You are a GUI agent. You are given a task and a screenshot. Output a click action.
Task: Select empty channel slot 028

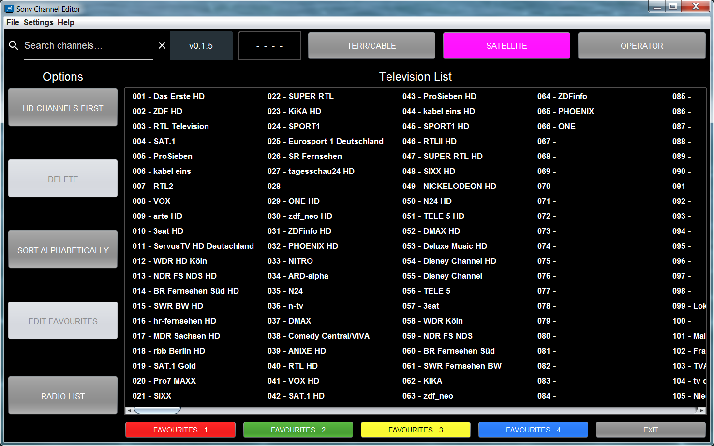(277, 186)
